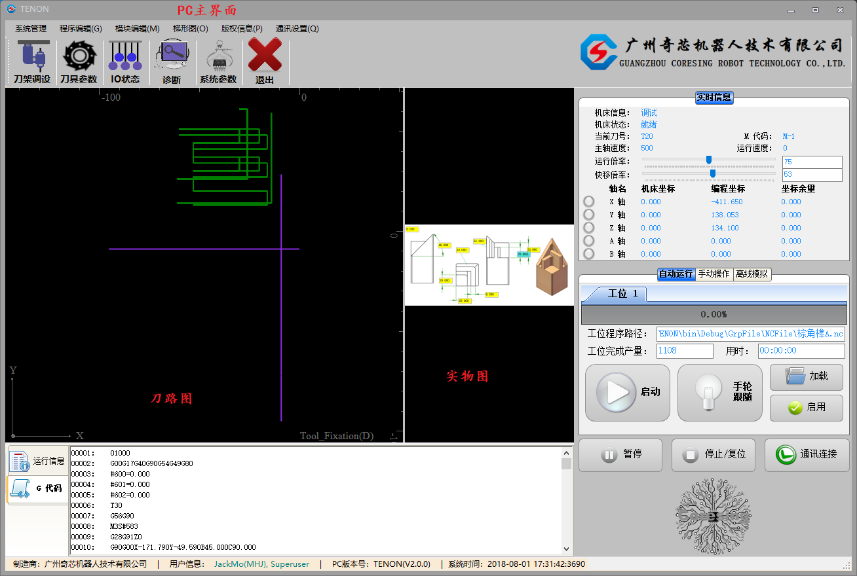
Task: Open the IO状态 status panel
Action: [125, 62]
